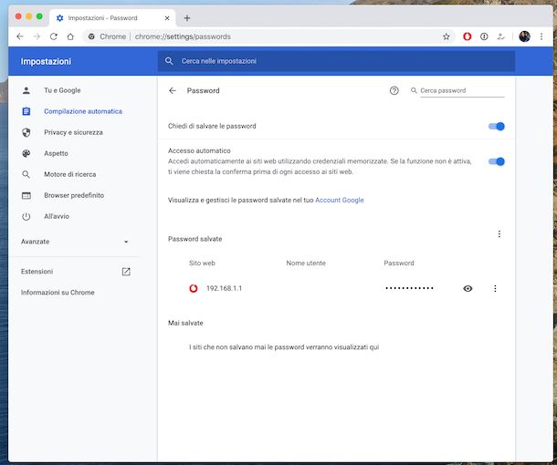Open the Opera extension icon
This screenshot has width=557, height=465.
pyautogui.click(x=468, y=36)
